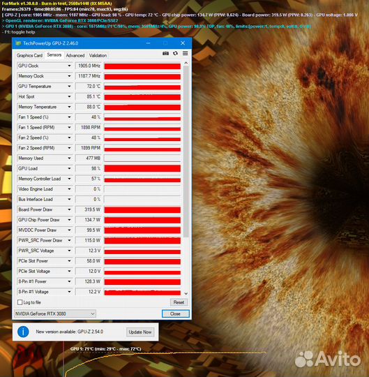Open the Memory Controller Load dropdown
Screen dimensions: 369x377
click(69, 179)
